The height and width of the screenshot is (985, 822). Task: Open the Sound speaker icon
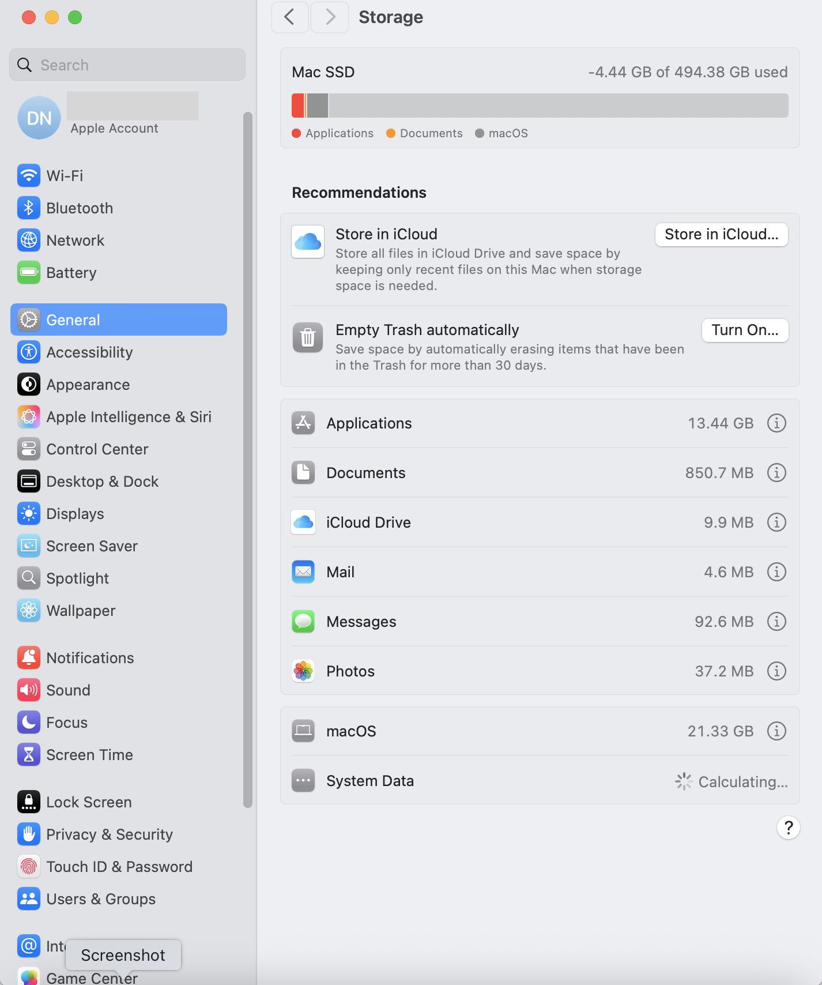coord(29,690)
